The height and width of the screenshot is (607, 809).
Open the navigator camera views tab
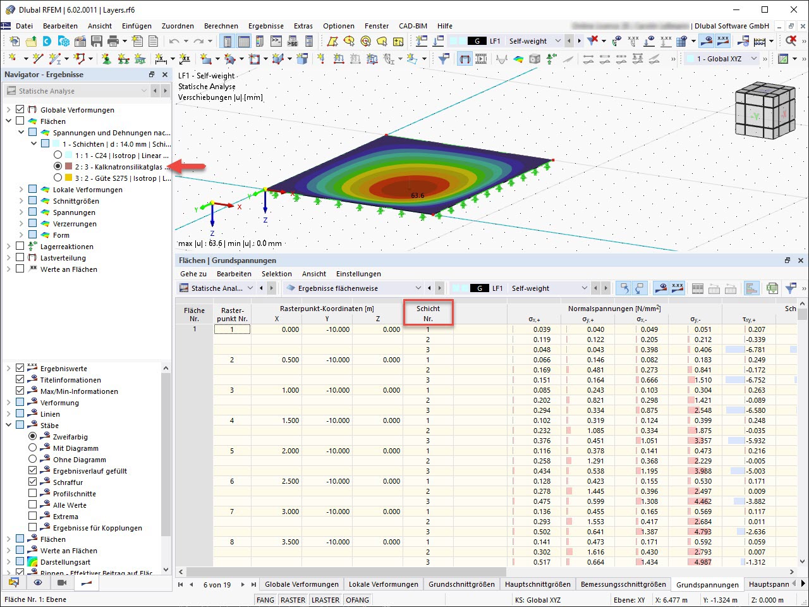pos(62,582)
